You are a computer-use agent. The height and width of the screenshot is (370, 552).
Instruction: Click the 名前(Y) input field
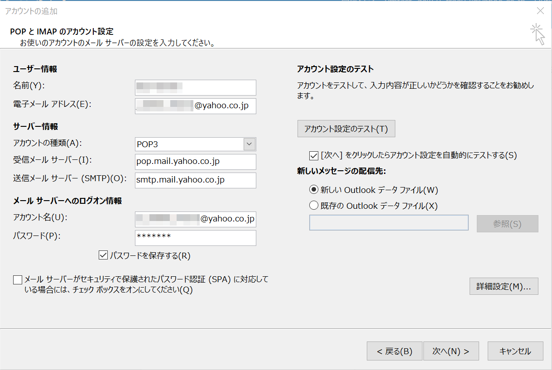click(x=196, y=87)
